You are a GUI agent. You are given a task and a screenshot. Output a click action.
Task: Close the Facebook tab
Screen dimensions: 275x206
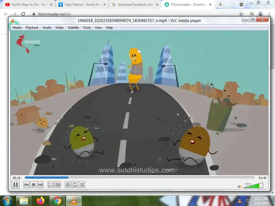tap(104, 5)
